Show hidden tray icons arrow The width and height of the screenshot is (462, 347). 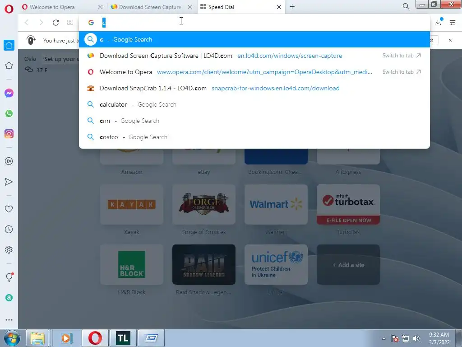[x=383, y=338]
